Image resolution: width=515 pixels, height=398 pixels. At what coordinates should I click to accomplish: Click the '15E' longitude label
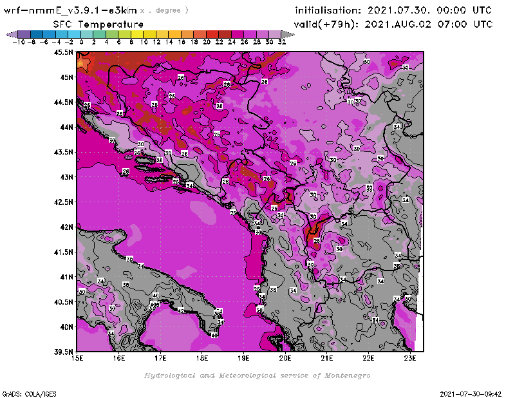pyautogui.click(x=77, y=358)
